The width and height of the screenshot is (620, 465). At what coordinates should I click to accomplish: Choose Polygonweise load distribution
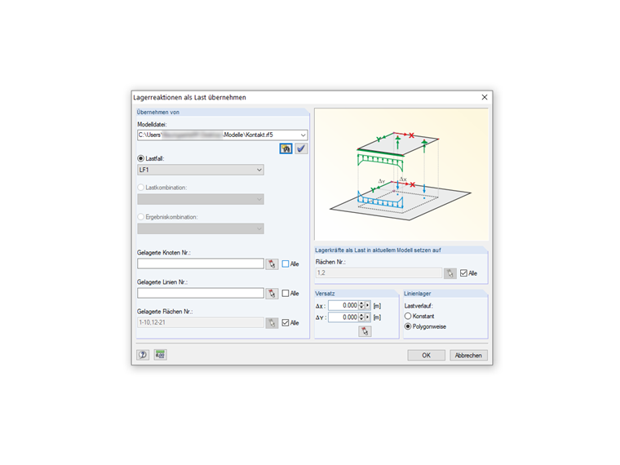[x=408, y=326]
